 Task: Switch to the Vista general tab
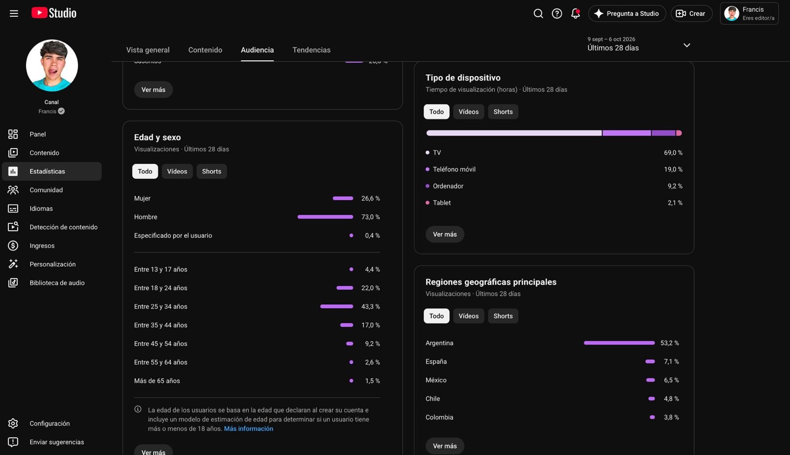(x=148, y=50)
